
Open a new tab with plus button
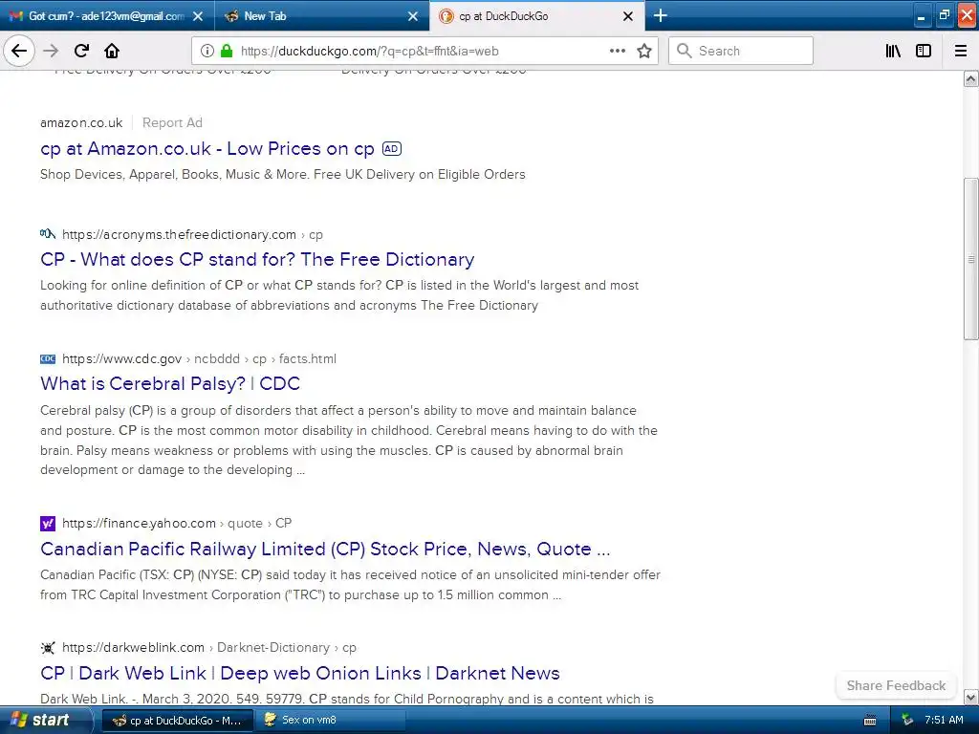(660, 15)
